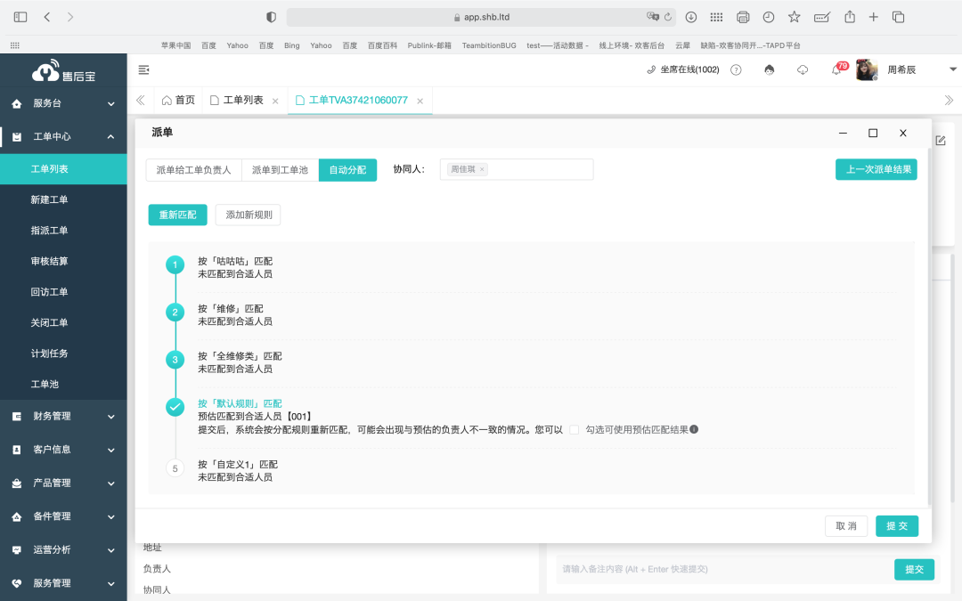Open the user name dropdown arrow
This screenshot has height=601, width=962.
tap(953, 69)
